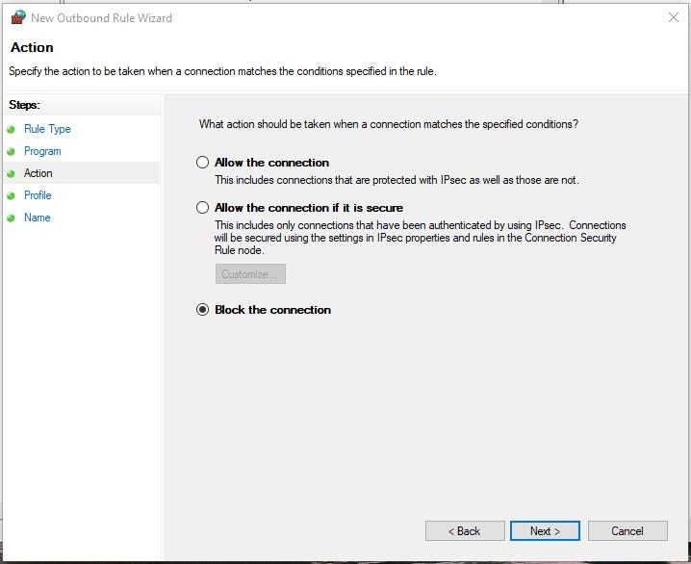Go to the Rule Type step

[x=47, y=129]
